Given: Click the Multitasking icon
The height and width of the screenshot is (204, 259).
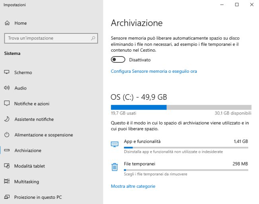Looking at the screenshot, I should pos(7,181).
